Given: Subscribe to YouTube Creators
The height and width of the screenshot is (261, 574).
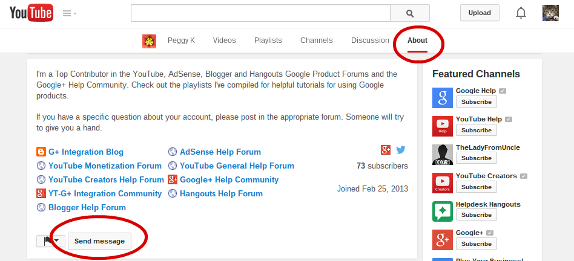Looking at the screenshot, I should (477, 187).
